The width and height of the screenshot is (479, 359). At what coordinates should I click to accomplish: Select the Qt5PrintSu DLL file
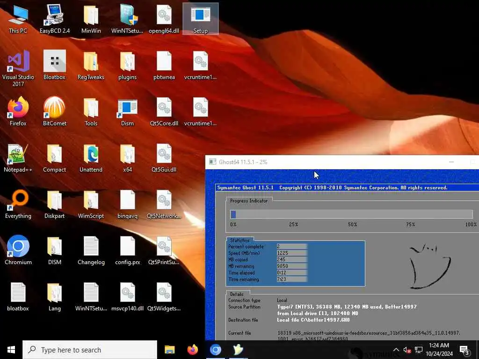(164, 251)
